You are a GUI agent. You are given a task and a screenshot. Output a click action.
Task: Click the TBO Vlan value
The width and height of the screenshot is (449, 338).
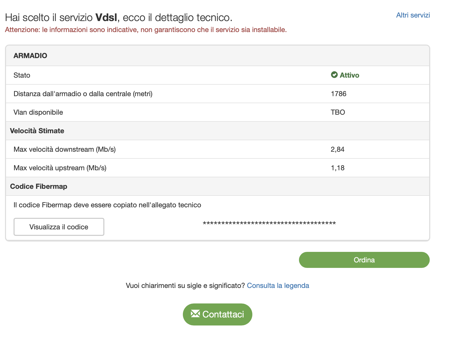point(338,112)
